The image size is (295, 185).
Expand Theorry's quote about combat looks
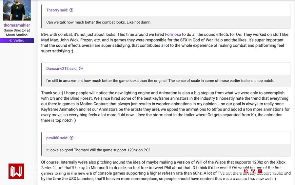point(99,22)
